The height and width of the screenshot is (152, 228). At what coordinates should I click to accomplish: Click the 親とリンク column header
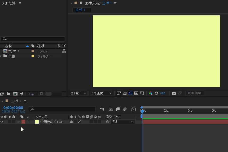(x=113, y=117)
